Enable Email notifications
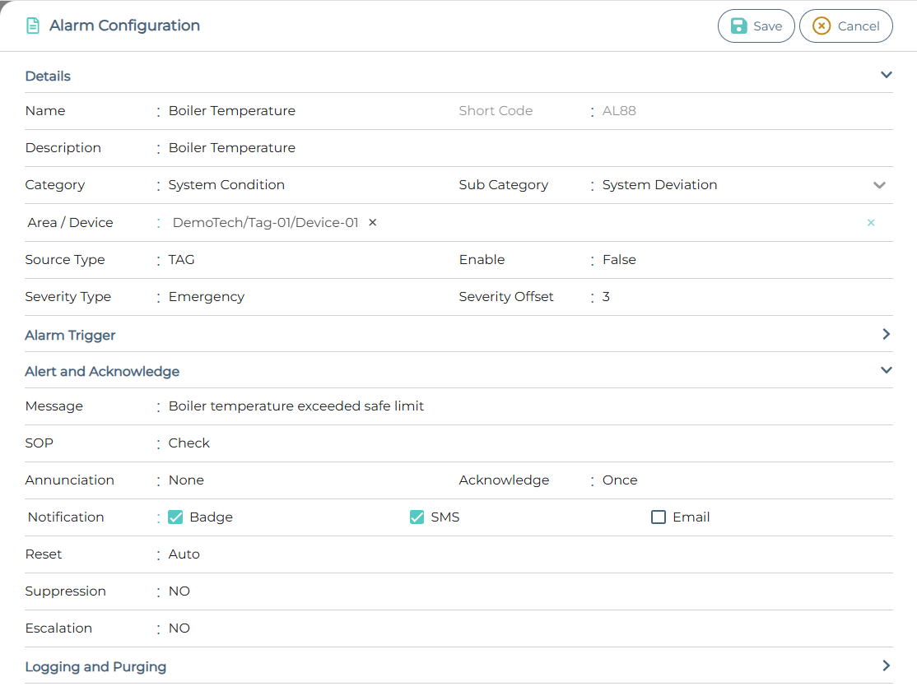The width and height of the screenshot is (917, 691). click(x=659, y=517)
